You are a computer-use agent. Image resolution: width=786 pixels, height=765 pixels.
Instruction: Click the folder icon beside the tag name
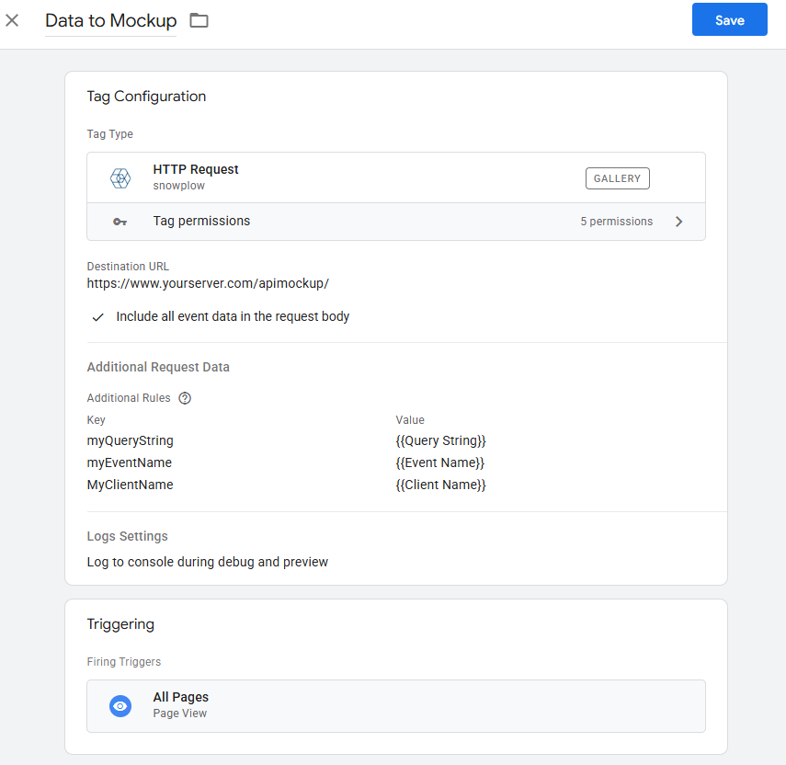click(199, 20)
